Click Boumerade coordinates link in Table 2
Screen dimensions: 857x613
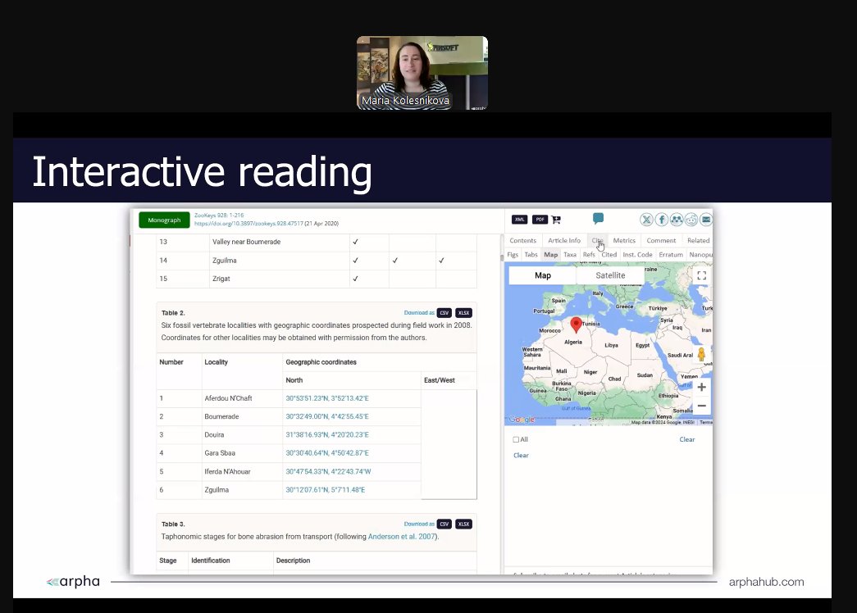[x=327, y=416]
